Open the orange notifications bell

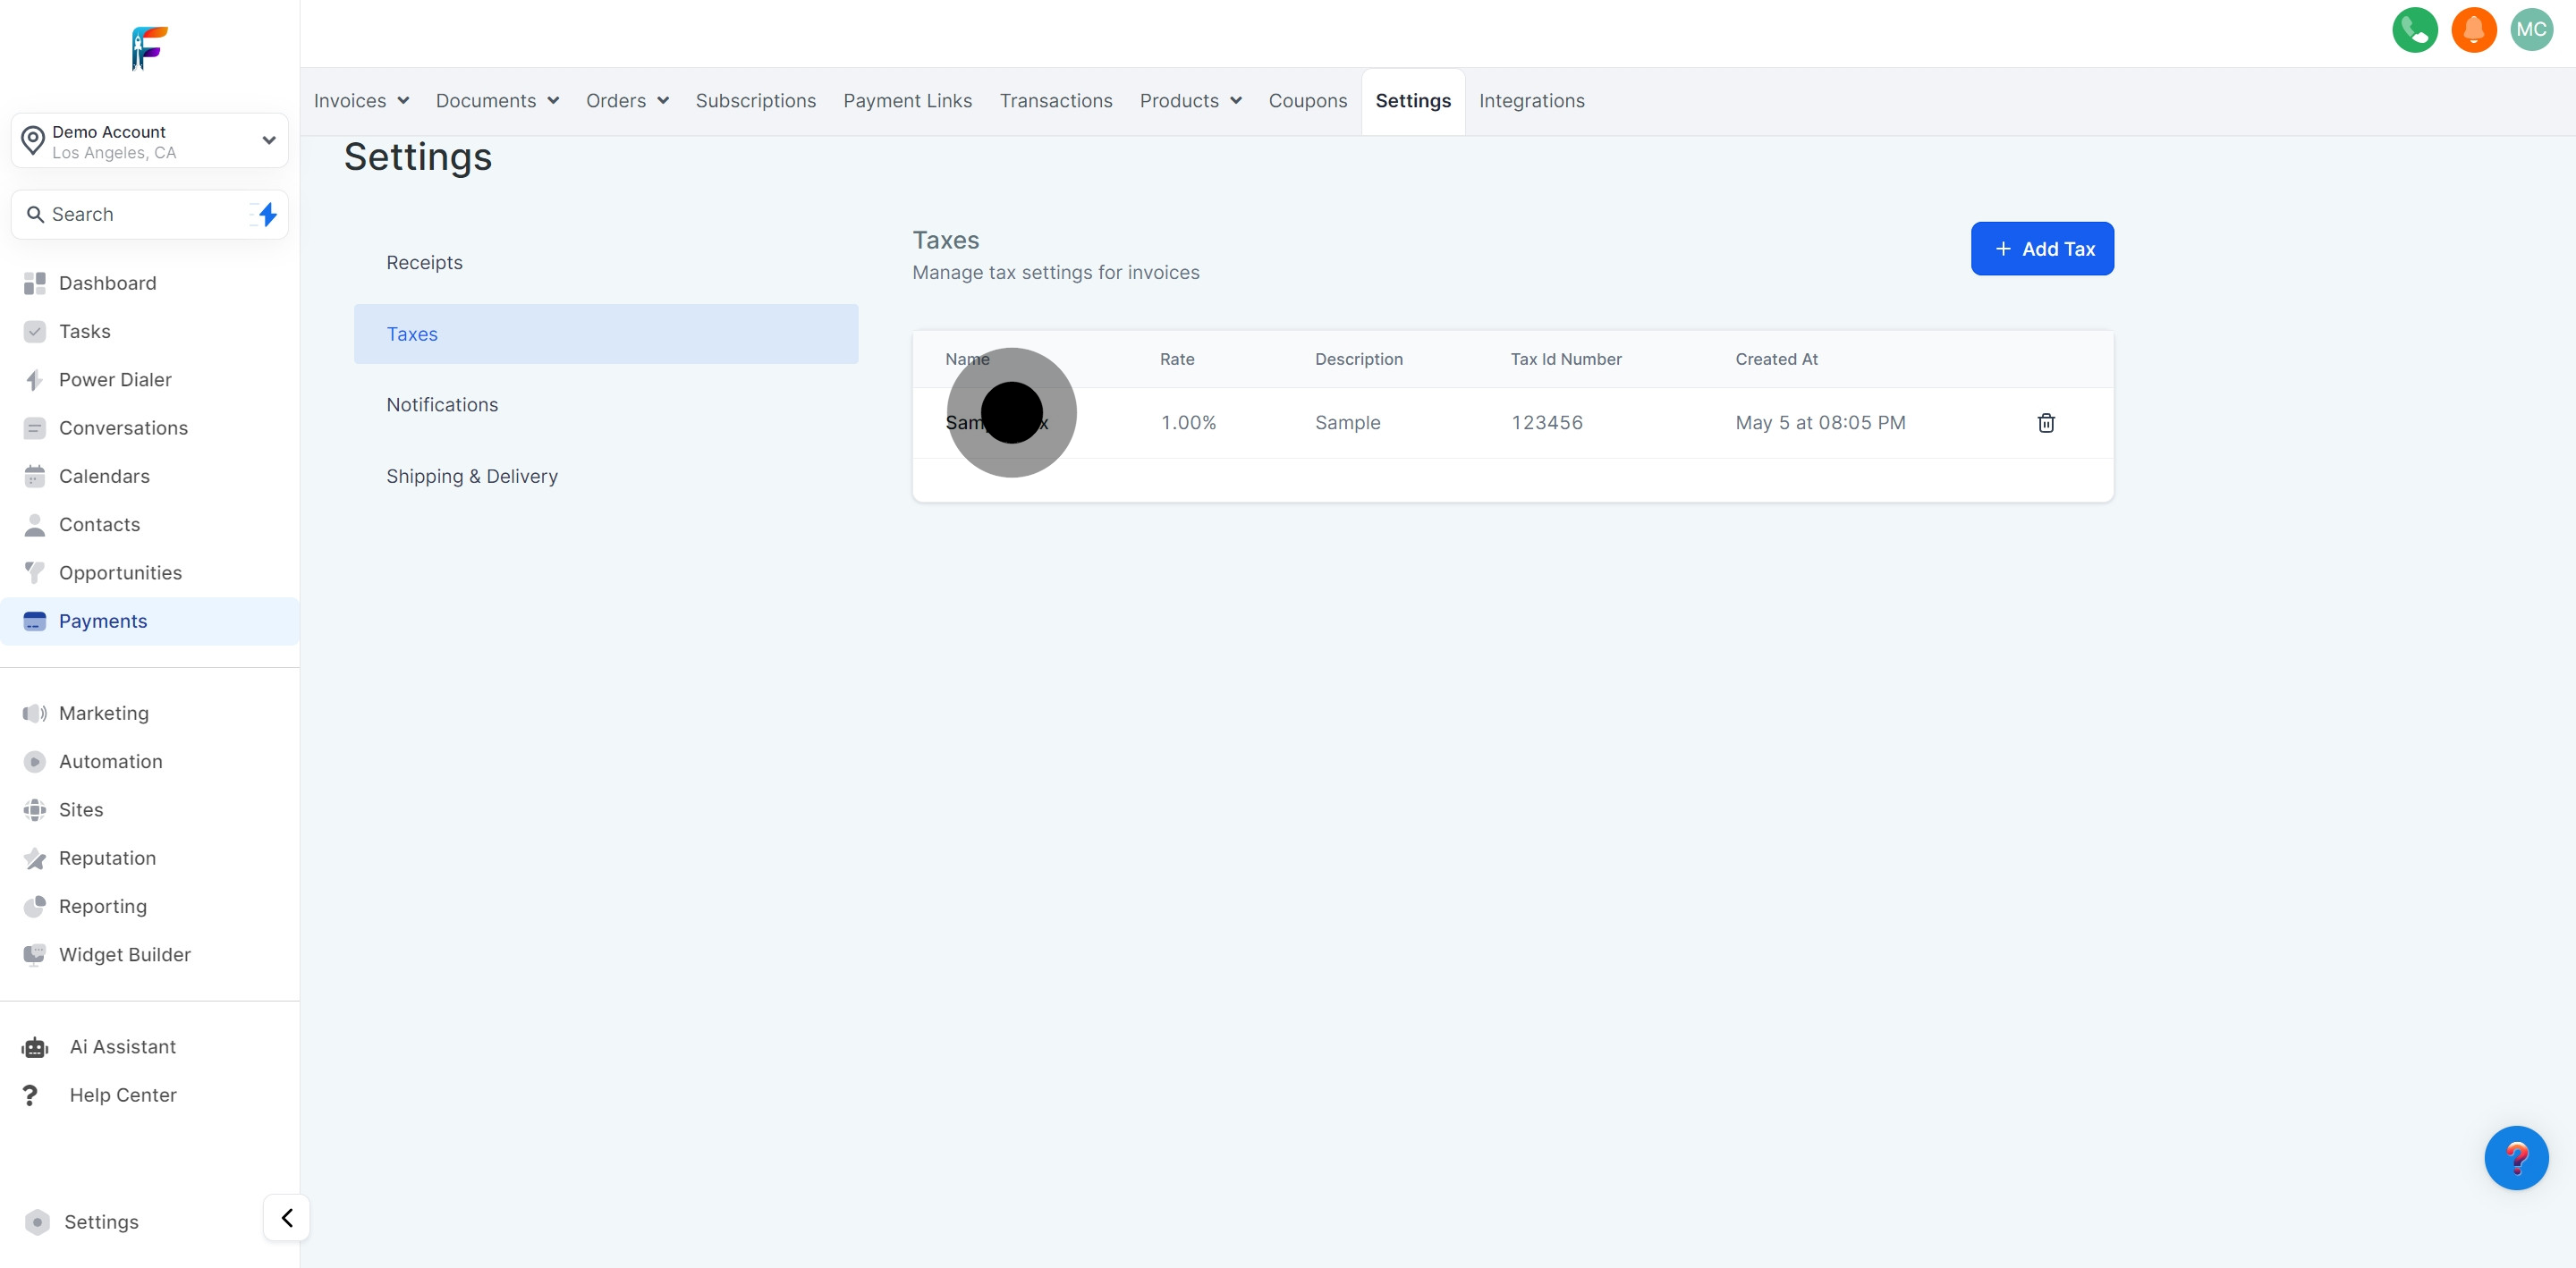[2473, 30]
